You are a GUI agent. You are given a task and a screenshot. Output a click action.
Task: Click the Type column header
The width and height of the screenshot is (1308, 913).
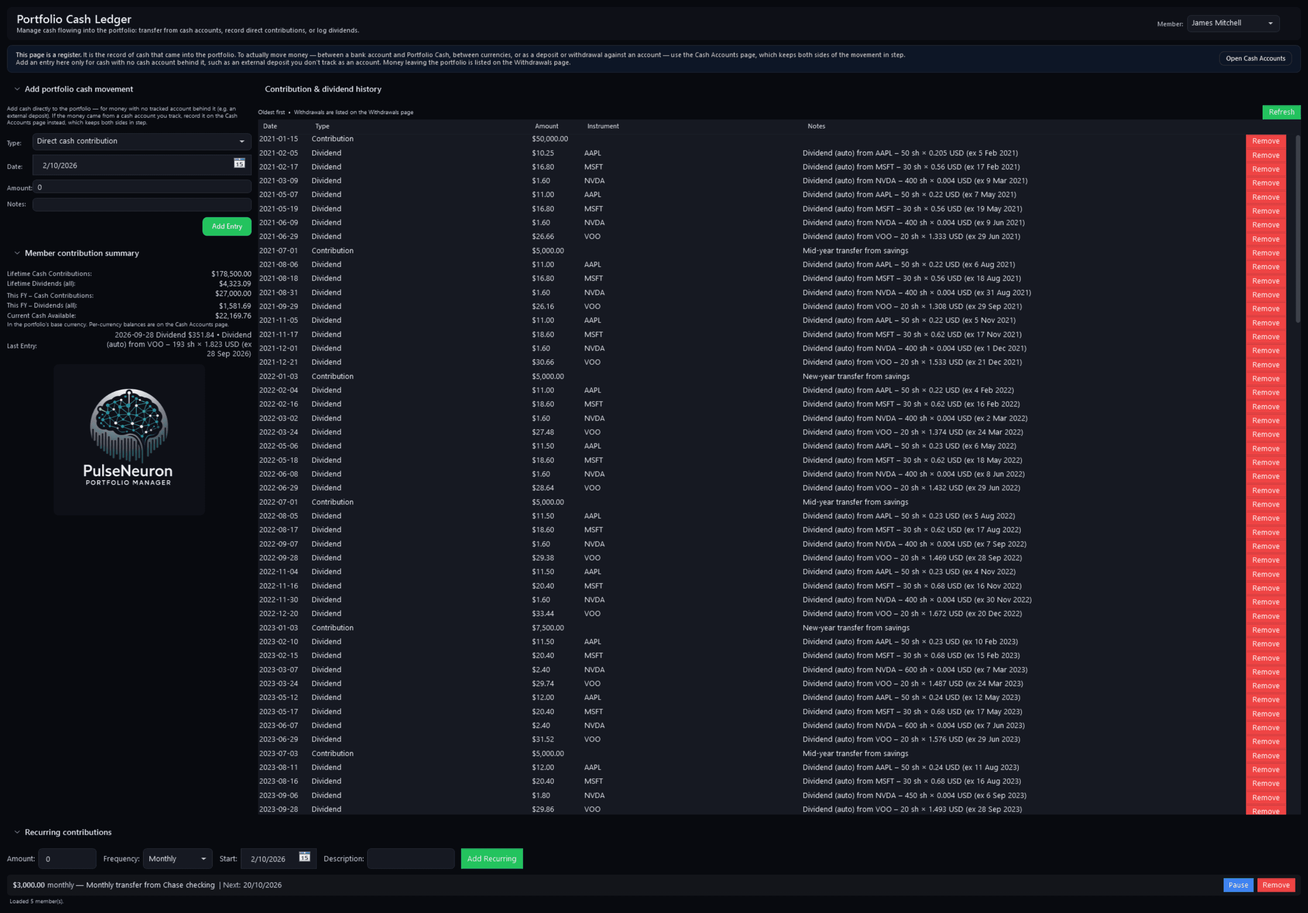coord(322,127)
